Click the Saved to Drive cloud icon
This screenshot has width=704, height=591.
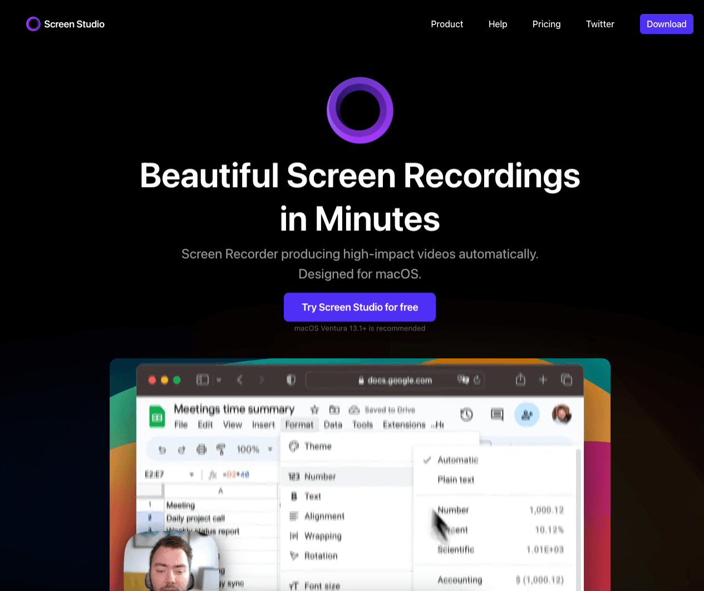[x=354, y=410]
